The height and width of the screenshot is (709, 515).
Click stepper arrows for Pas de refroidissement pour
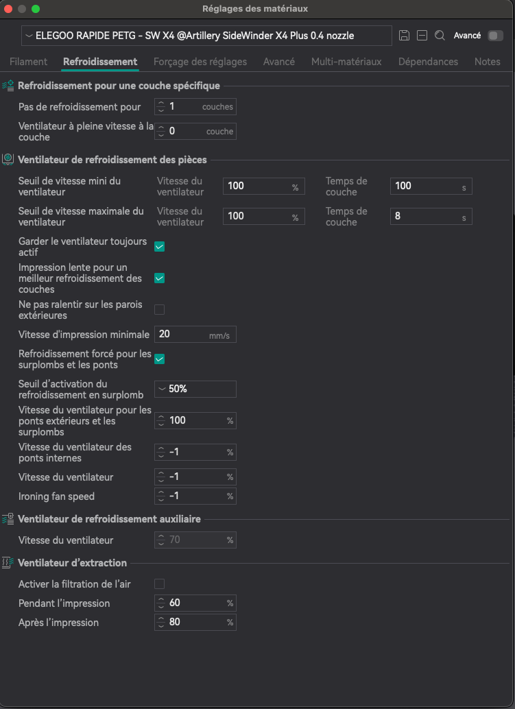pos(160,107)
